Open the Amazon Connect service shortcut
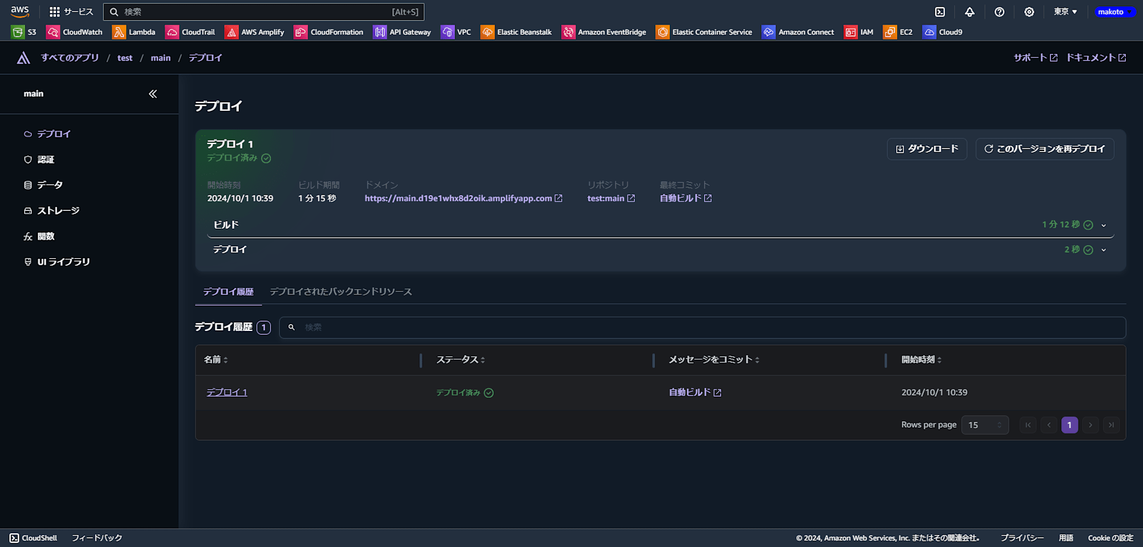Viewport: 1143px width, 547px height. tap(798, 32)
